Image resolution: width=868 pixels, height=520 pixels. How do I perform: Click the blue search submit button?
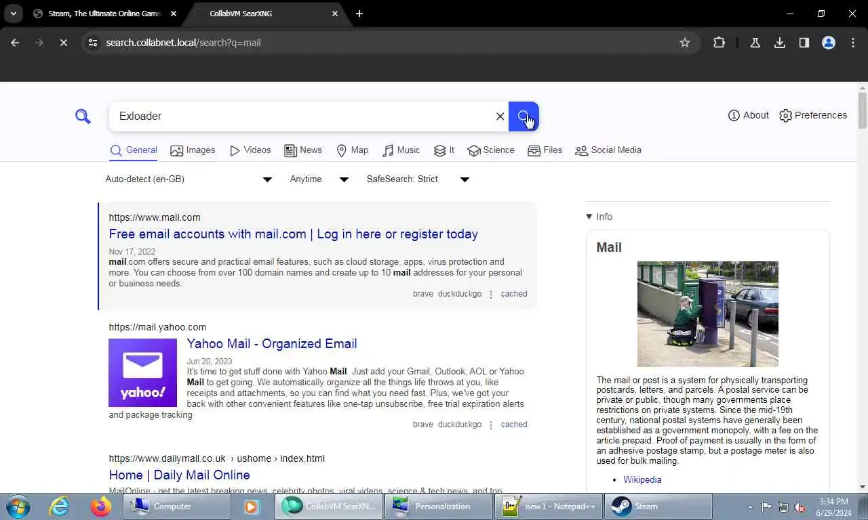point(524,116)
